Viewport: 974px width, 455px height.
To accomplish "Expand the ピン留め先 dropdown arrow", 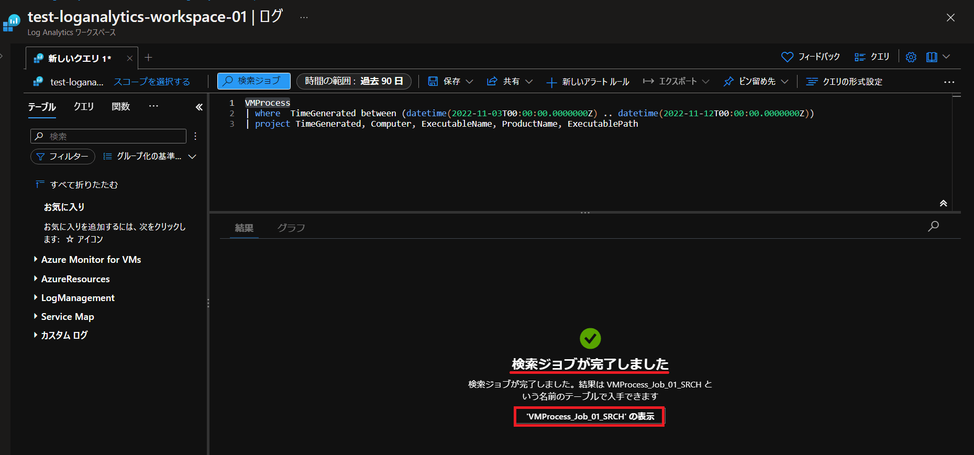I will click(x=784, y=82).
